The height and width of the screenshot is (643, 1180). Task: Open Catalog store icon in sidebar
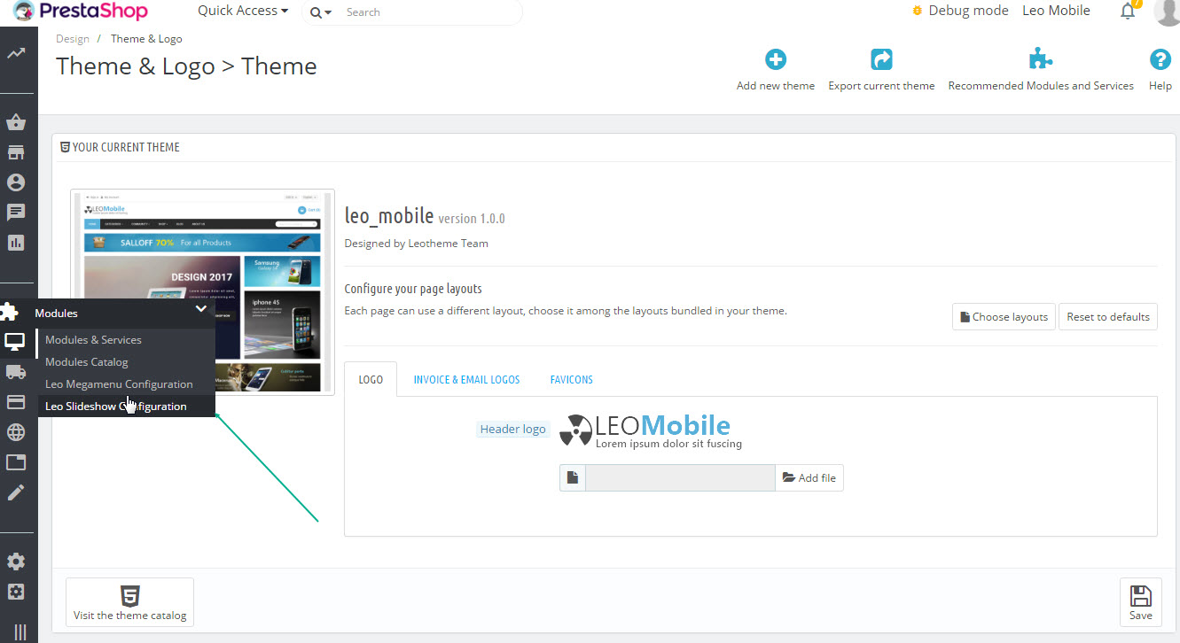pyautogui.click(x=16, y=152)
